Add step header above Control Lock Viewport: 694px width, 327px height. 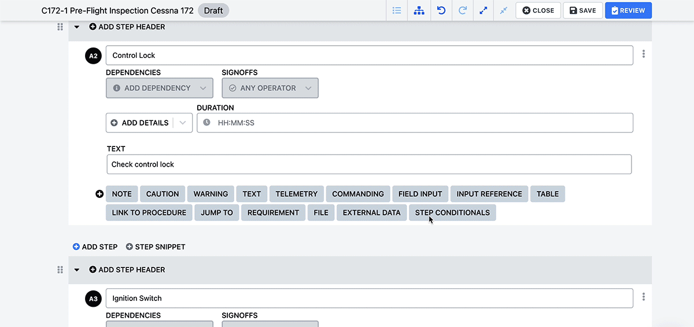coord(127,27)
